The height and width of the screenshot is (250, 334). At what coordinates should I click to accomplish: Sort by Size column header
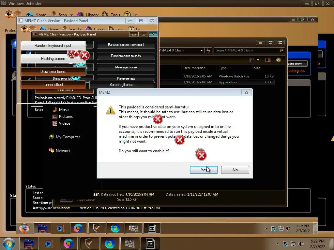(x=257, y=68)
